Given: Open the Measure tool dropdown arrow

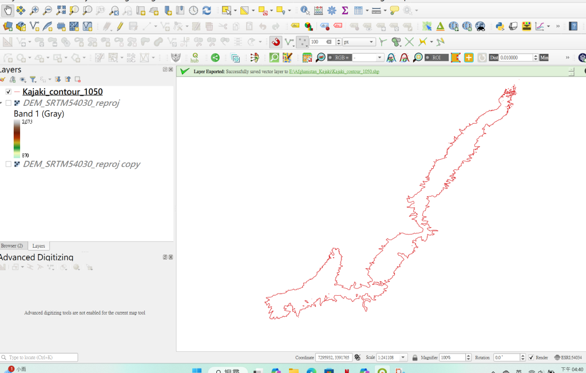Looking at the screenshot, I should (385, 10).
